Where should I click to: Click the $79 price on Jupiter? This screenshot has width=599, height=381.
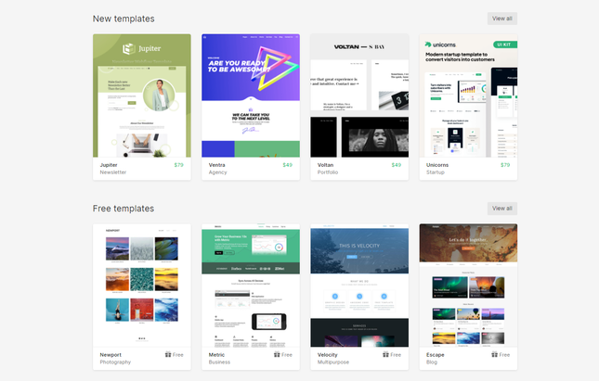pos(179,165)
